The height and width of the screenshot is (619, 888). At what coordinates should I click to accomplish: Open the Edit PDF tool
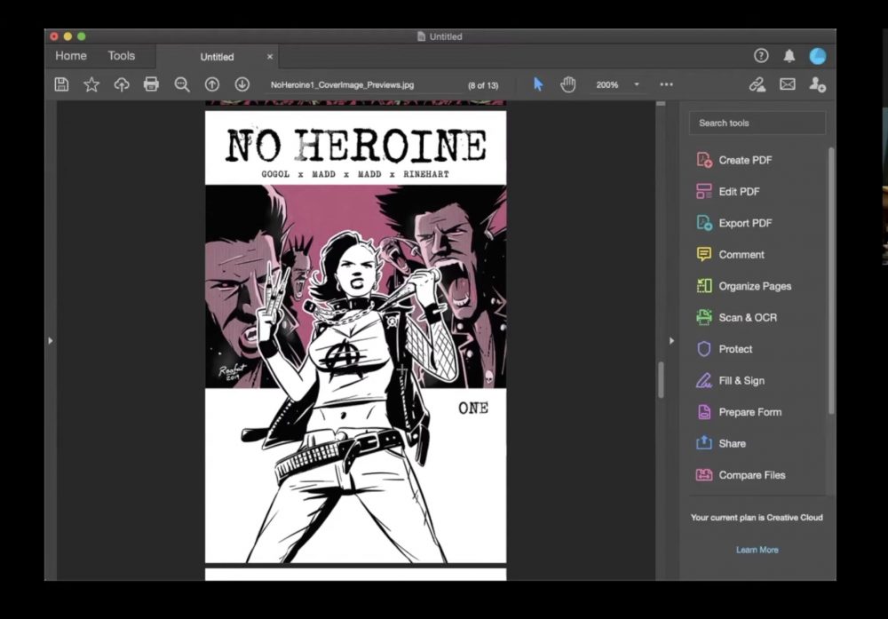click(x=728, y=192)
